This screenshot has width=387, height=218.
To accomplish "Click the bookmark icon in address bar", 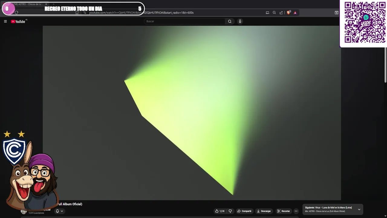I will [x=77, y=13].
